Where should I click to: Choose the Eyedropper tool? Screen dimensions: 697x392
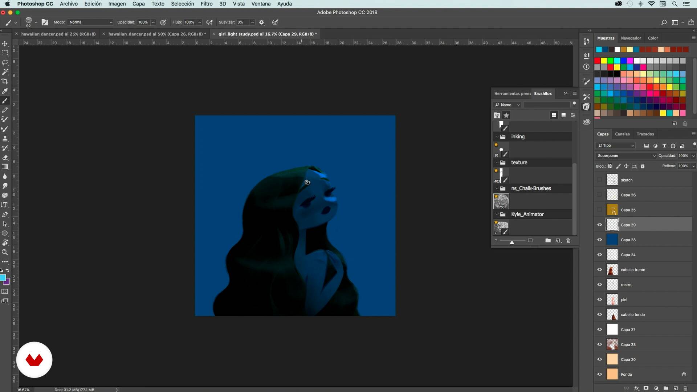pyautogui.click(x=5, y=91)
